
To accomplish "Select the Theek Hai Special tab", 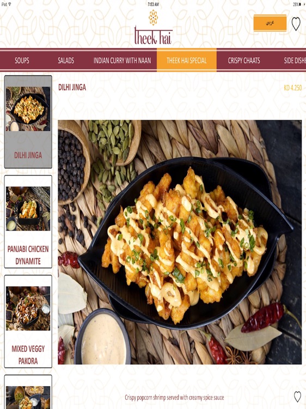I will point(186,61).
